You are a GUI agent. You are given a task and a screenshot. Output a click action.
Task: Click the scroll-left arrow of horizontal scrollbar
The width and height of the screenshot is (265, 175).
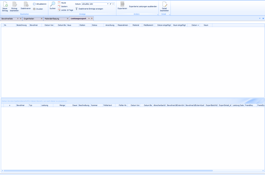click(2, 171)
